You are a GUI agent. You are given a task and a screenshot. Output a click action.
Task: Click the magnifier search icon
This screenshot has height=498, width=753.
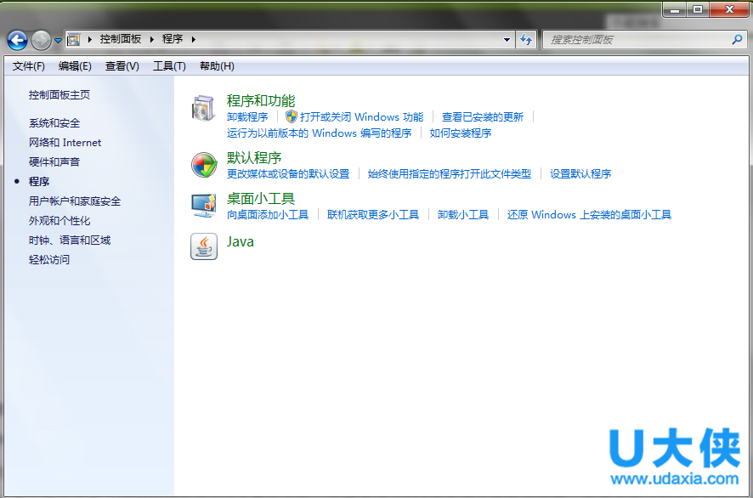click(x=737, y=40)
